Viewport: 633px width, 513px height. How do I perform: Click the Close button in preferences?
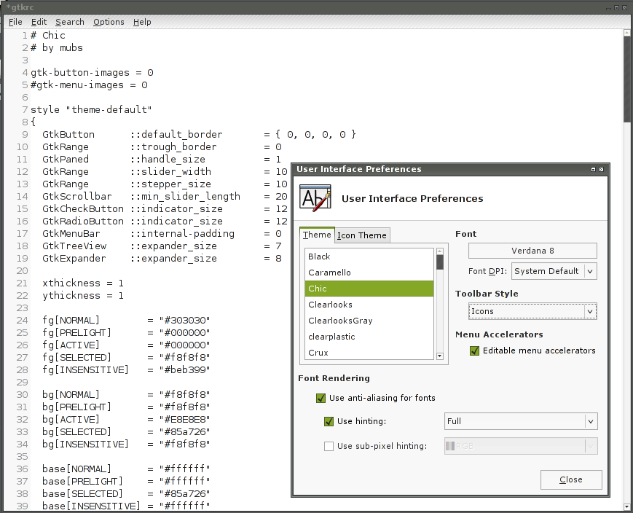571,479
